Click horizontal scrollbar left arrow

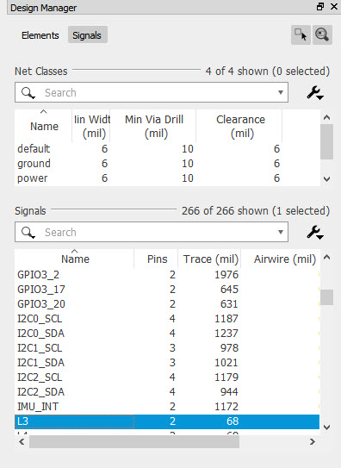coord(22,441)
